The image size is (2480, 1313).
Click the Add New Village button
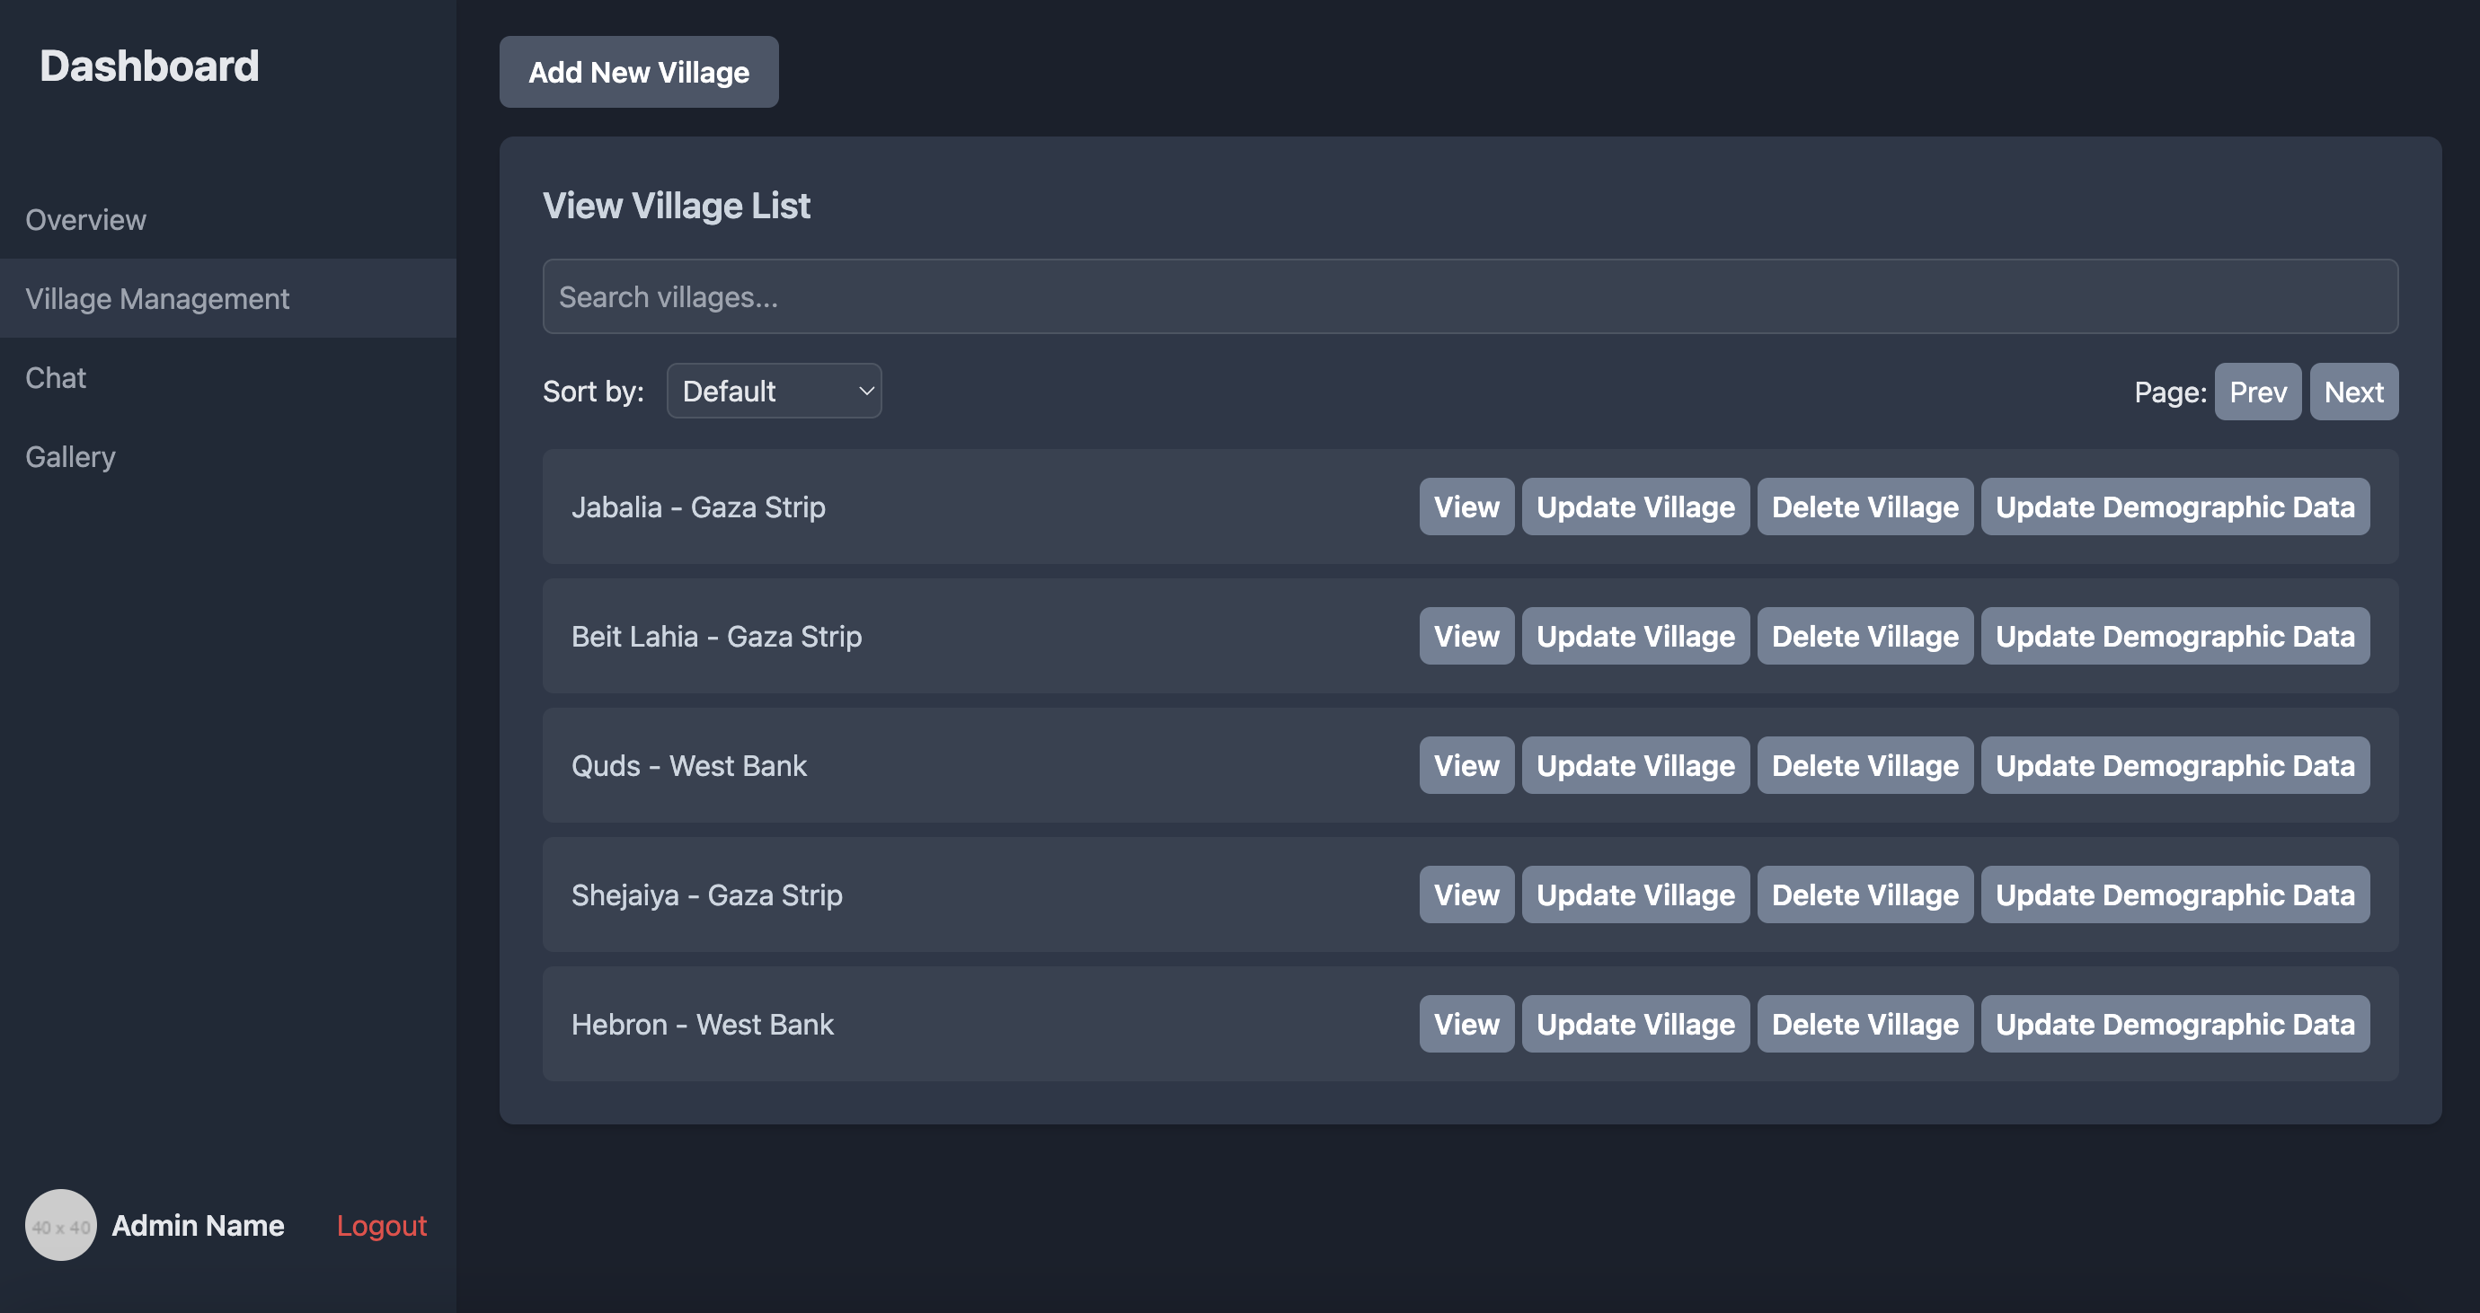[638, 71]
